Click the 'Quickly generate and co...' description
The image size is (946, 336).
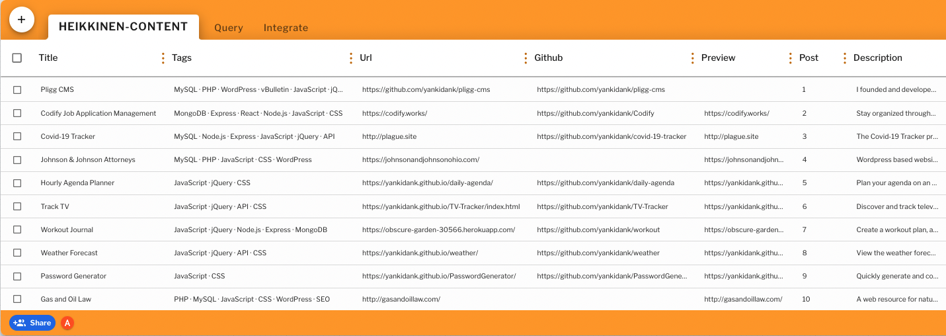(897, 276)
